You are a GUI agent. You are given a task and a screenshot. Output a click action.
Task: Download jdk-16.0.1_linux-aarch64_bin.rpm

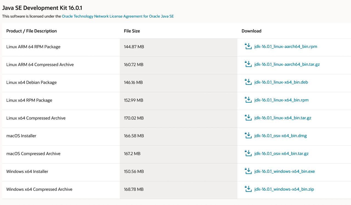point(286,47)
